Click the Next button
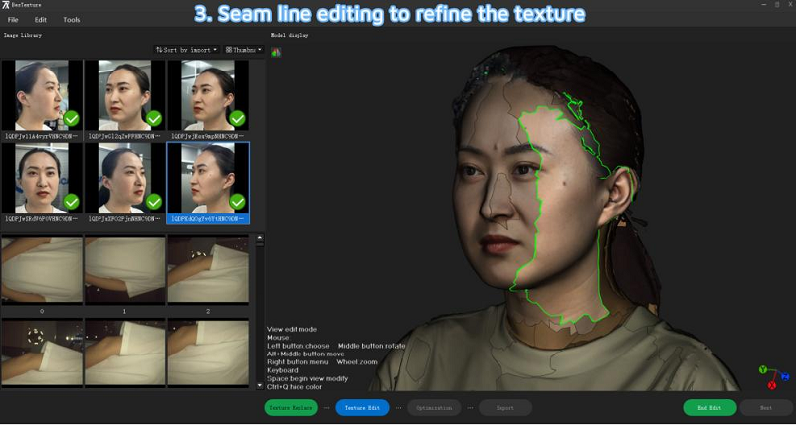Screen dimensions: 796x425 766,408
